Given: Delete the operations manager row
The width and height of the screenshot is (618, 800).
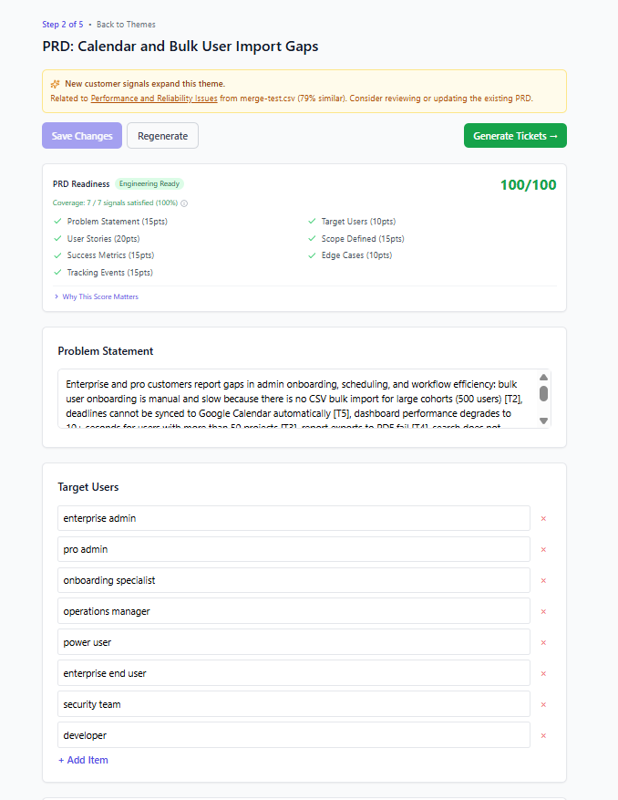Looking at the screenshot, I should click(543, 612).
